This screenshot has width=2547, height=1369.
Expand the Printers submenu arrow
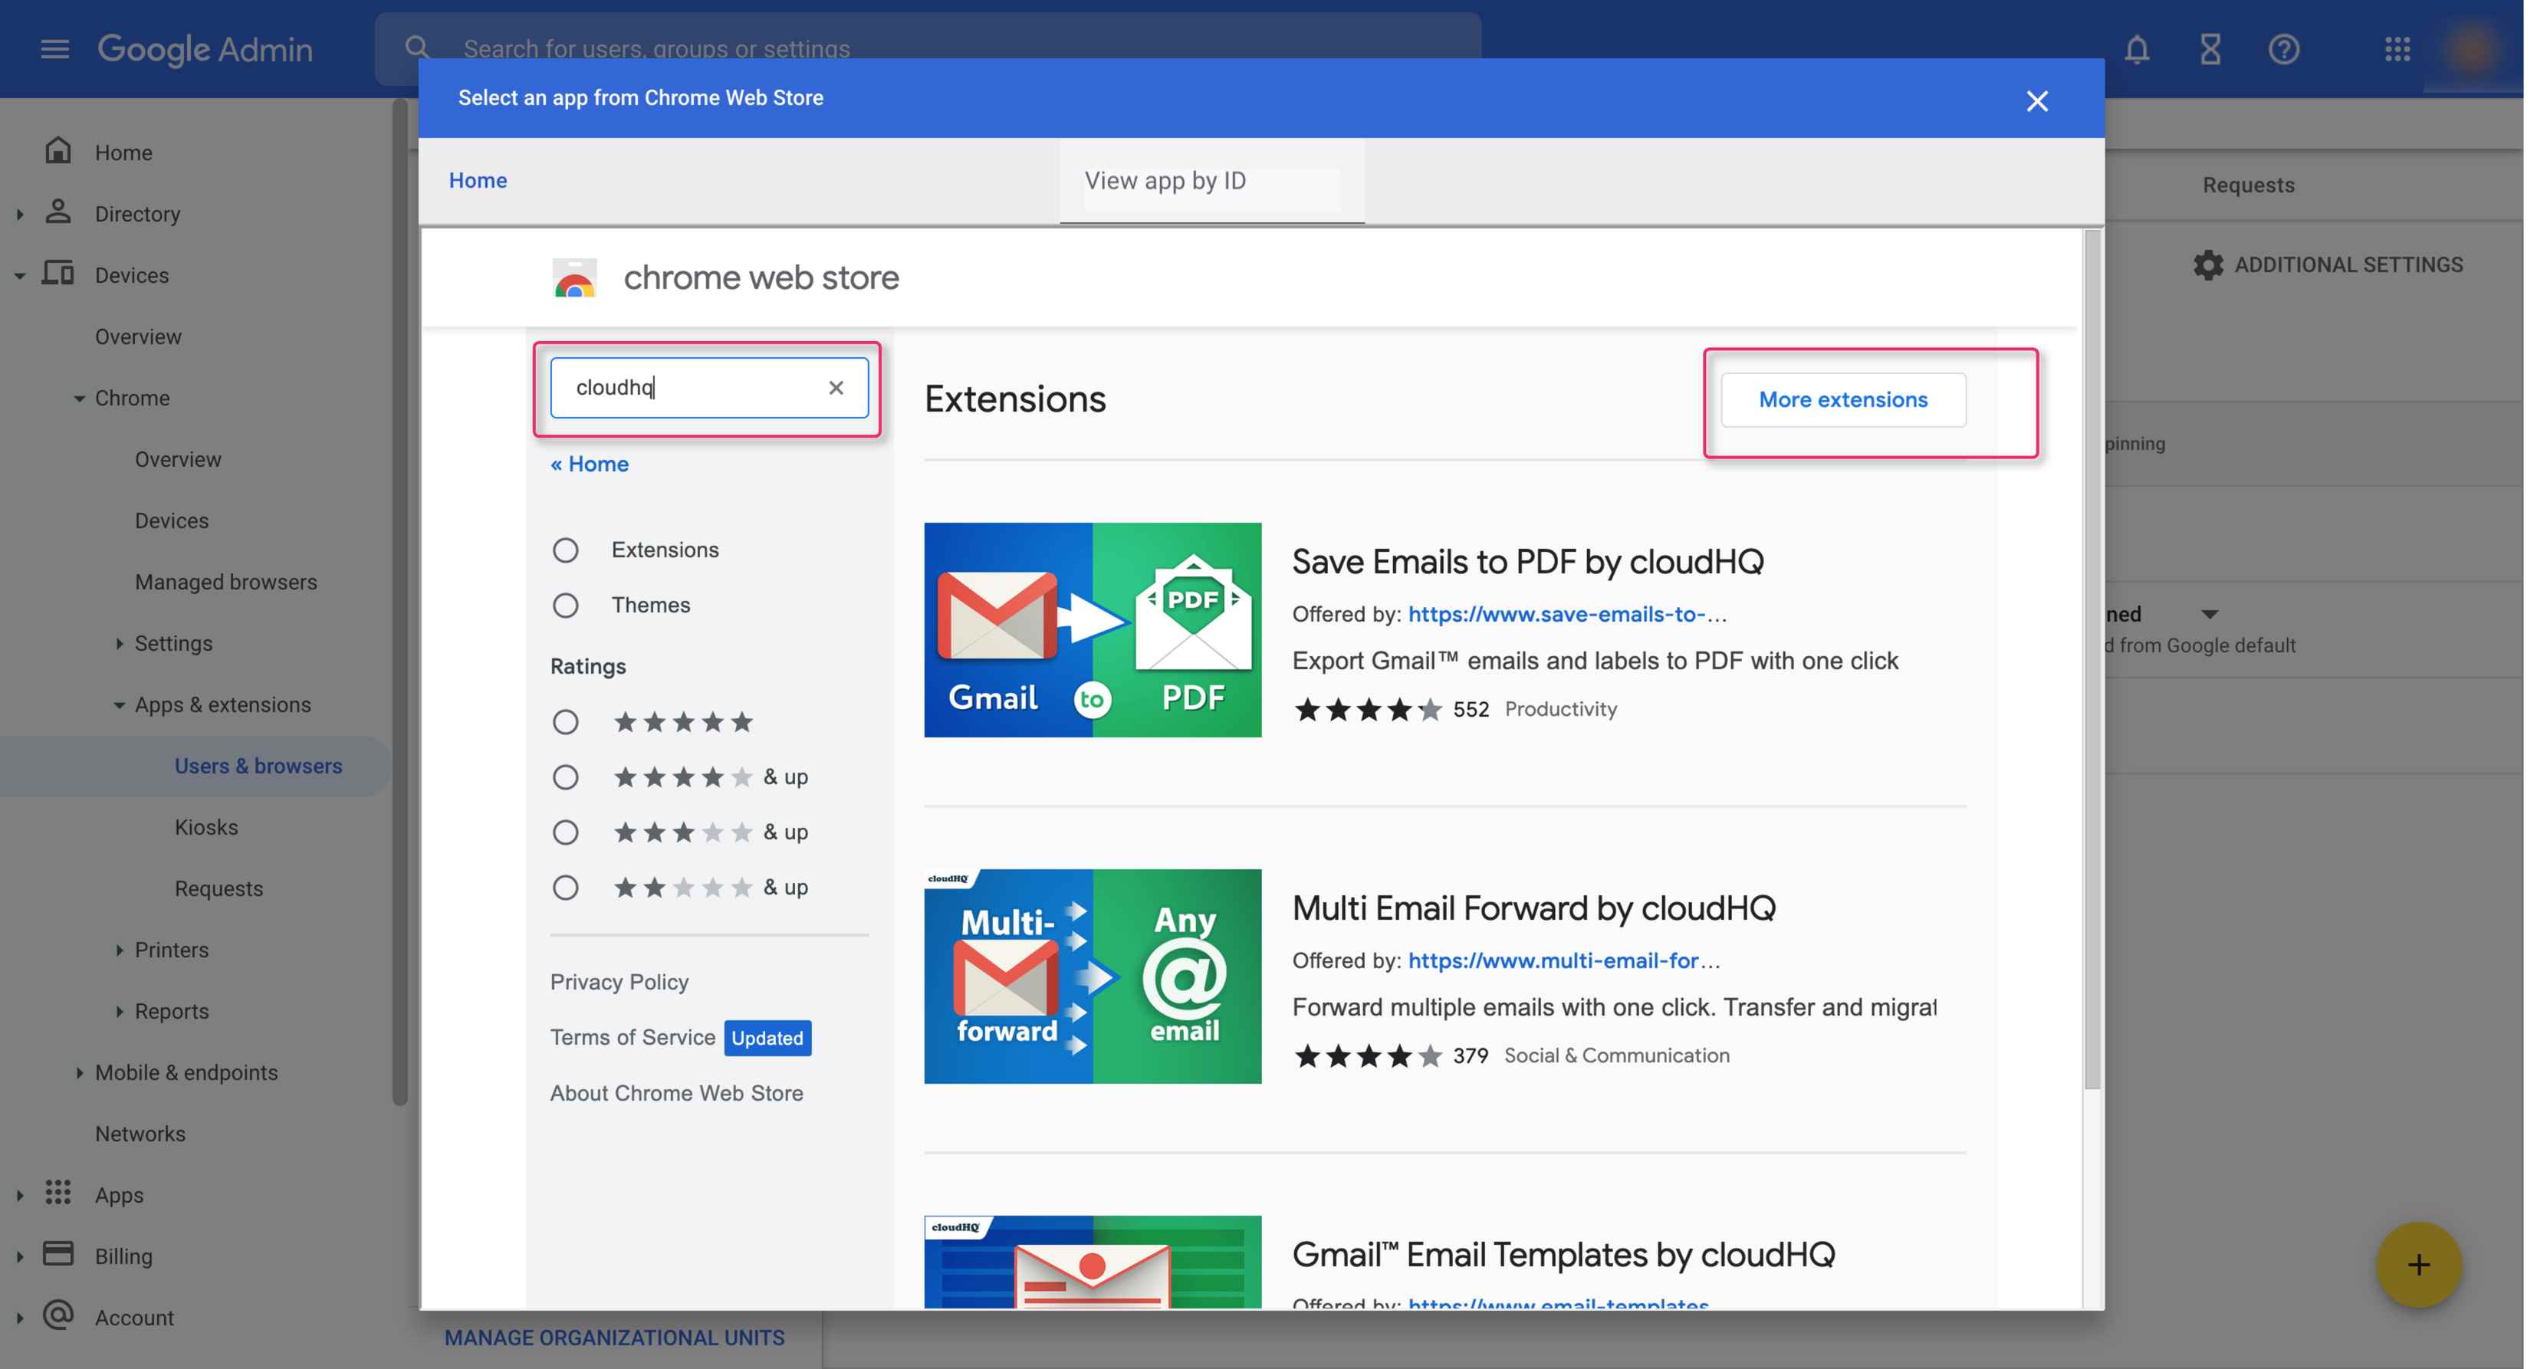click(120, 950)
